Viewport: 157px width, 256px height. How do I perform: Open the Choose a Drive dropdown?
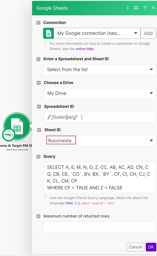click(100, 93)
